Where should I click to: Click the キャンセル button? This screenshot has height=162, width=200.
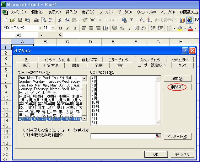pyautogui.click(x=182, y=154)
